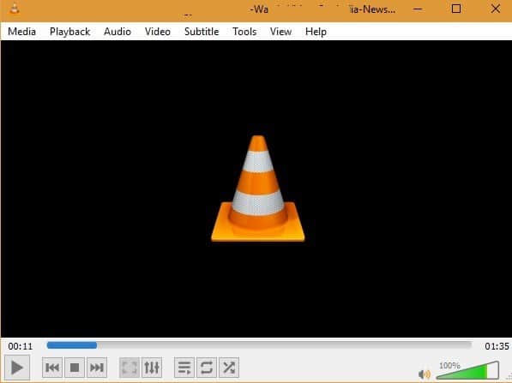Screen dimensions: 512x383
Task: Toggle the loop repeat mode
Action: click(207, 368)
